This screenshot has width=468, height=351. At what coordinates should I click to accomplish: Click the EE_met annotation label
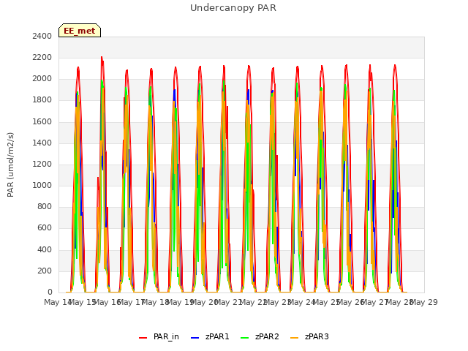click(x=80, y=31)
